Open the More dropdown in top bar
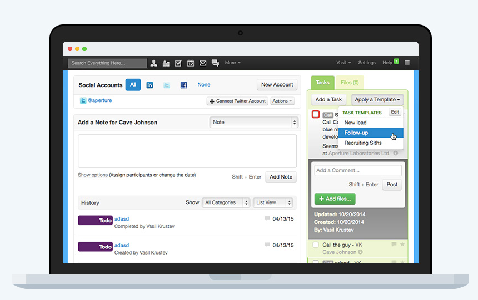 232,63
